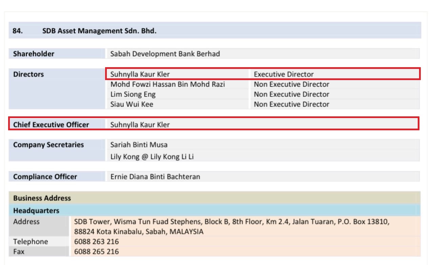Click the Business Address section header
The image size is (434, 265).
click(42, 198)
